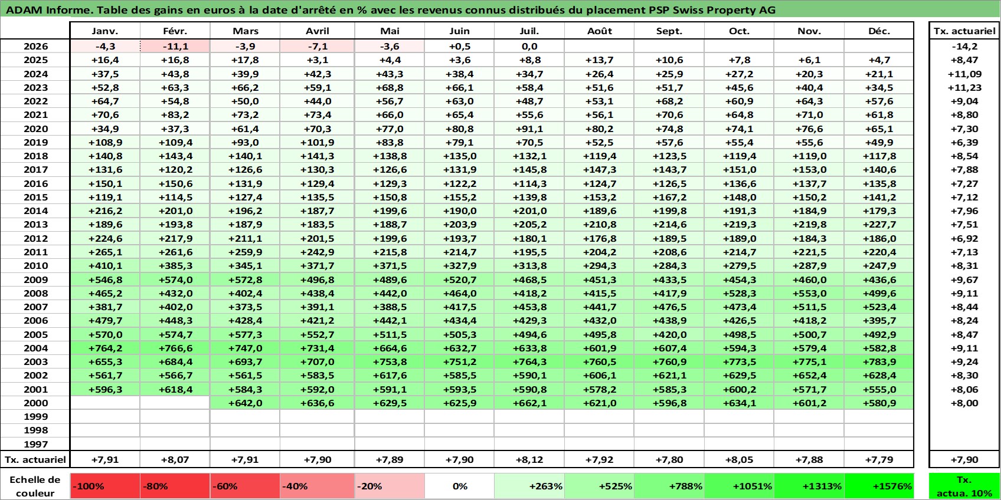Screen dimensions: 1001x500
Task: Select the "Janv." column header
Action: pyautogui.click(x=105, y=31)
